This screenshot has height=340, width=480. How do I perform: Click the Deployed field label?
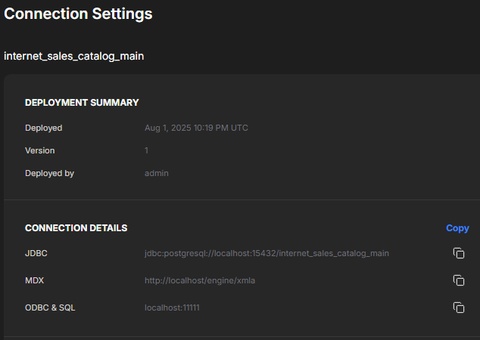click(x=43, y=128)
